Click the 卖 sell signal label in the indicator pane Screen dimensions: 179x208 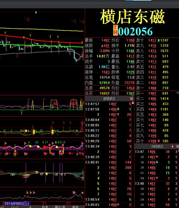[37, 172]
